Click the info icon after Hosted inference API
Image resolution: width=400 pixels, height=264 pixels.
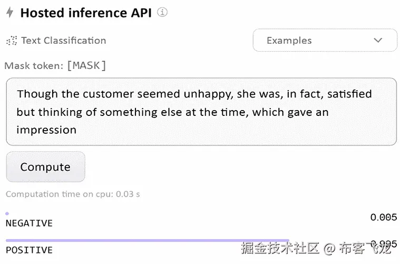coord(162,12)
